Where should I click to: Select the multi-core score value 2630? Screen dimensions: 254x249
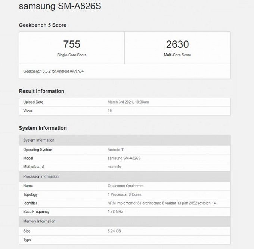tap(177, 44)
